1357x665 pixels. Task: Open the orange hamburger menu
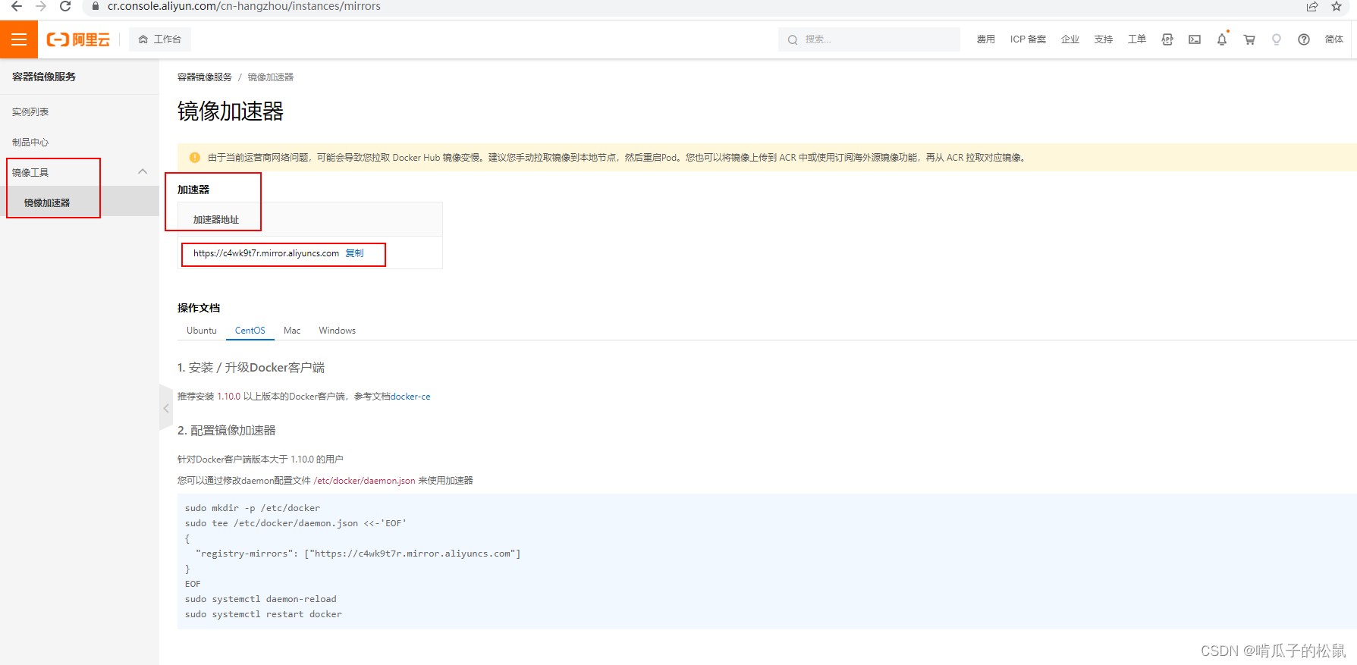19,39
